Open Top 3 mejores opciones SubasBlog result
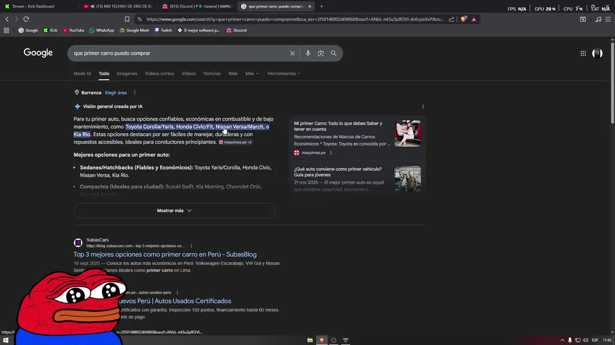This screenshot has width=615, height=345. pos(165,254)
